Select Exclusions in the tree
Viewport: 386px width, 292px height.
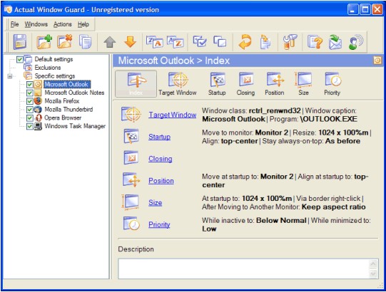coord(48,68)
